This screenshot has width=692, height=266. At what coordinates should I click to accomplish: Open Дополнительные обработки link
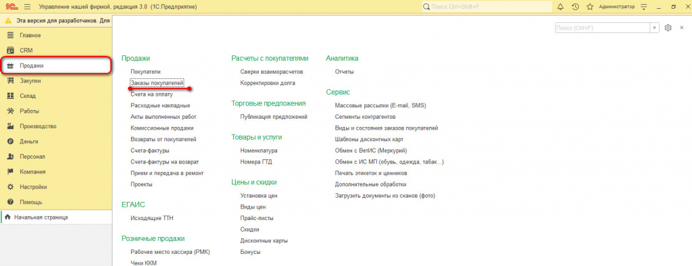click(371, 184)
